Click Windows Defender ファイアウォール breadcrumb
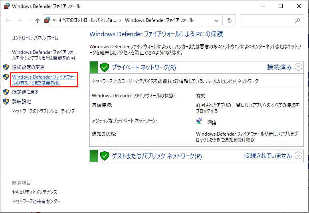This screenshot has width=309, height=213. coord(159,20)
